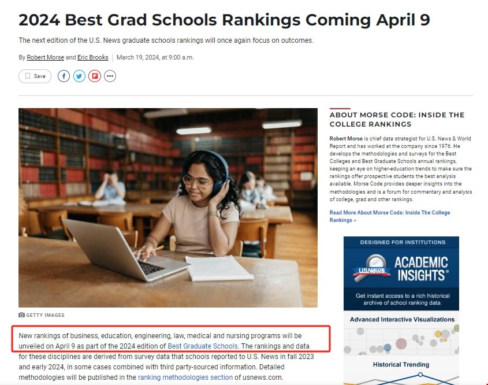Click the U.S. News logo in the ad
The height and width of the screenshot is (385, 488).
click(x=370, y=271)
